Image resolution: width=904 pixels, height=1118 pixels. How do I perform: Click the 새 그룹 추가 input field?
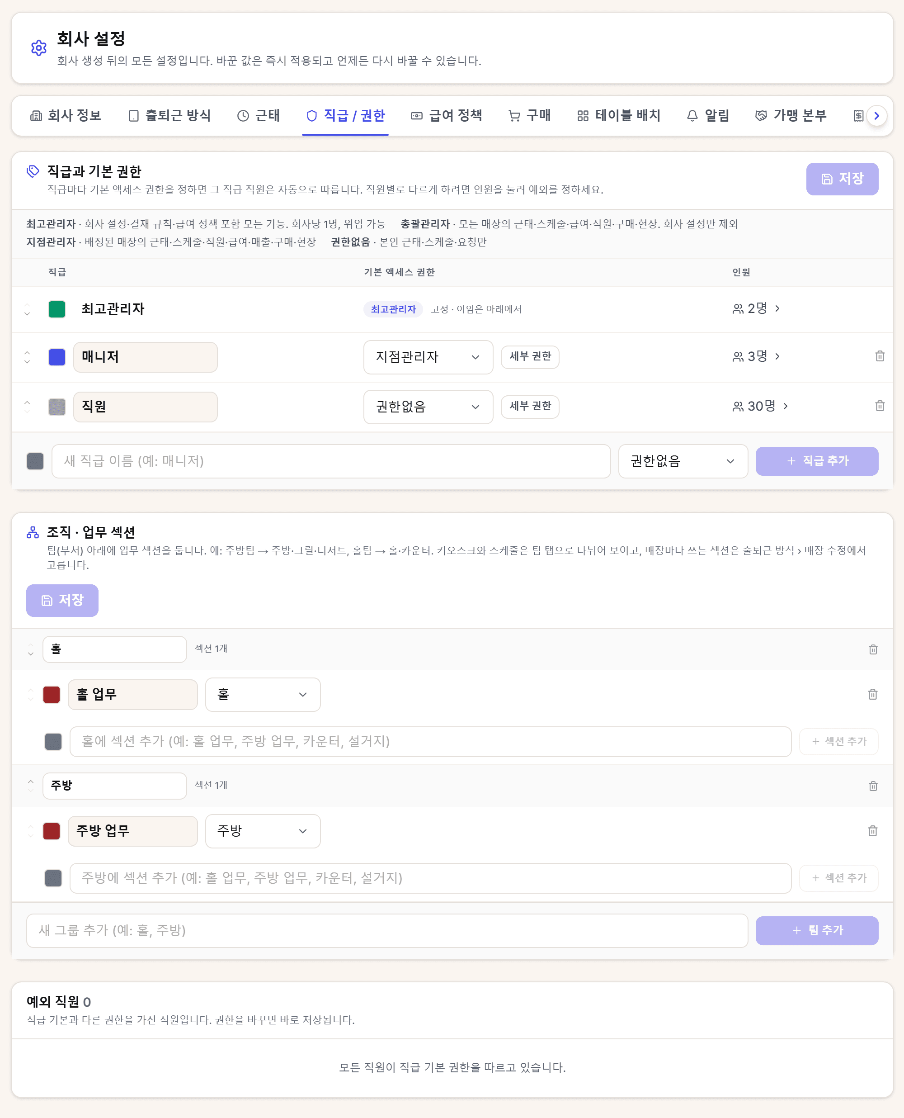[387, 930]
